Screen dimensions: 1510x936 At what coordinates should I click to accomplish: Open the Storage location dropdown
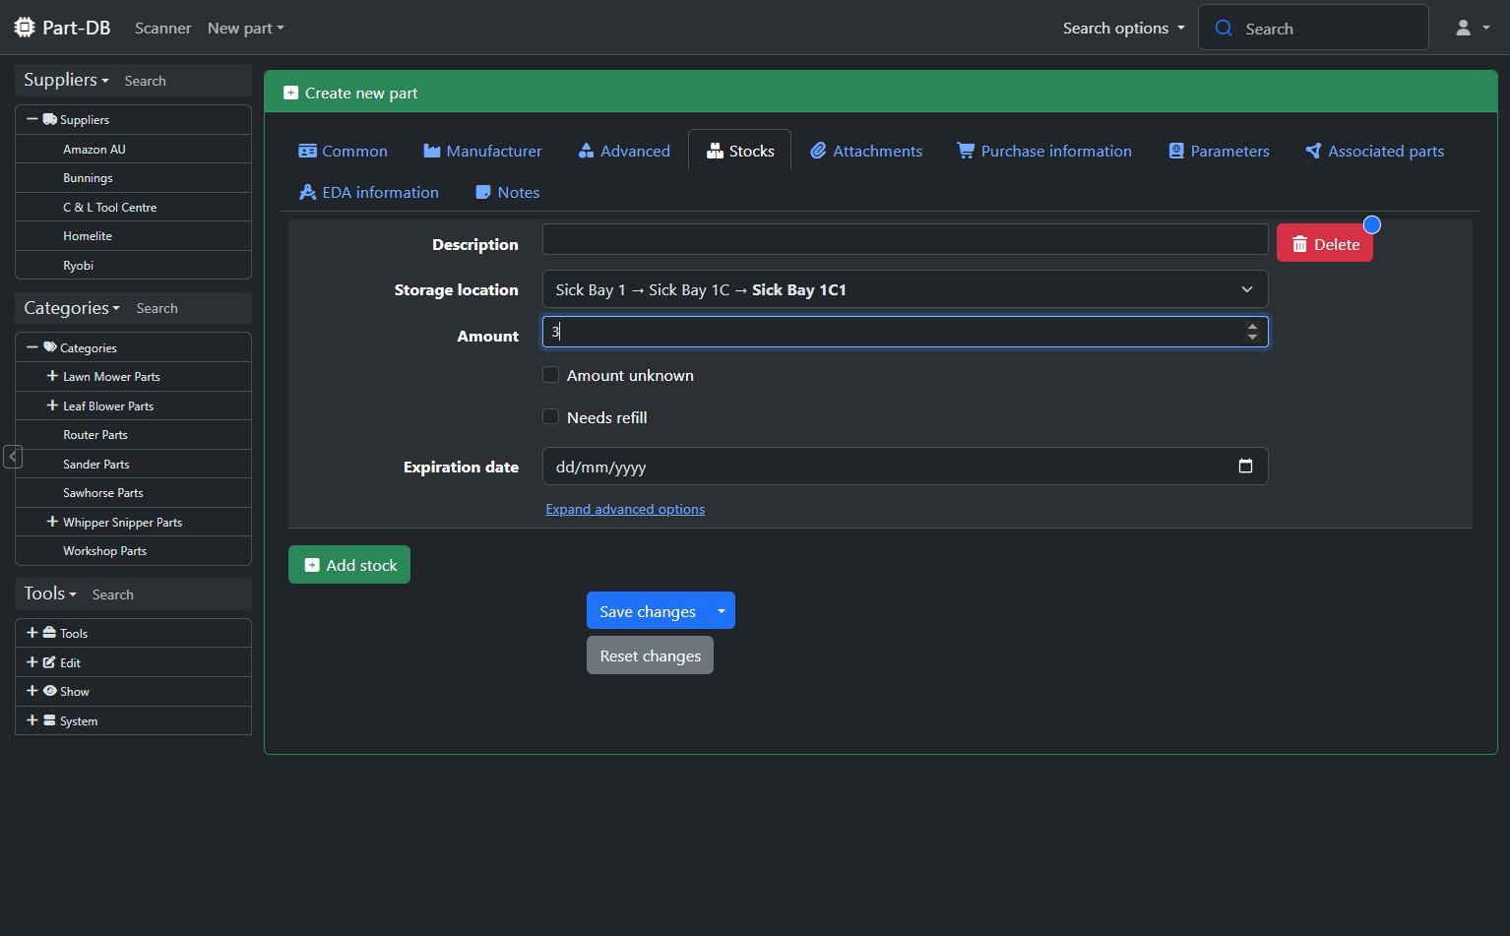pyautogui.click(x=905, y=289)
